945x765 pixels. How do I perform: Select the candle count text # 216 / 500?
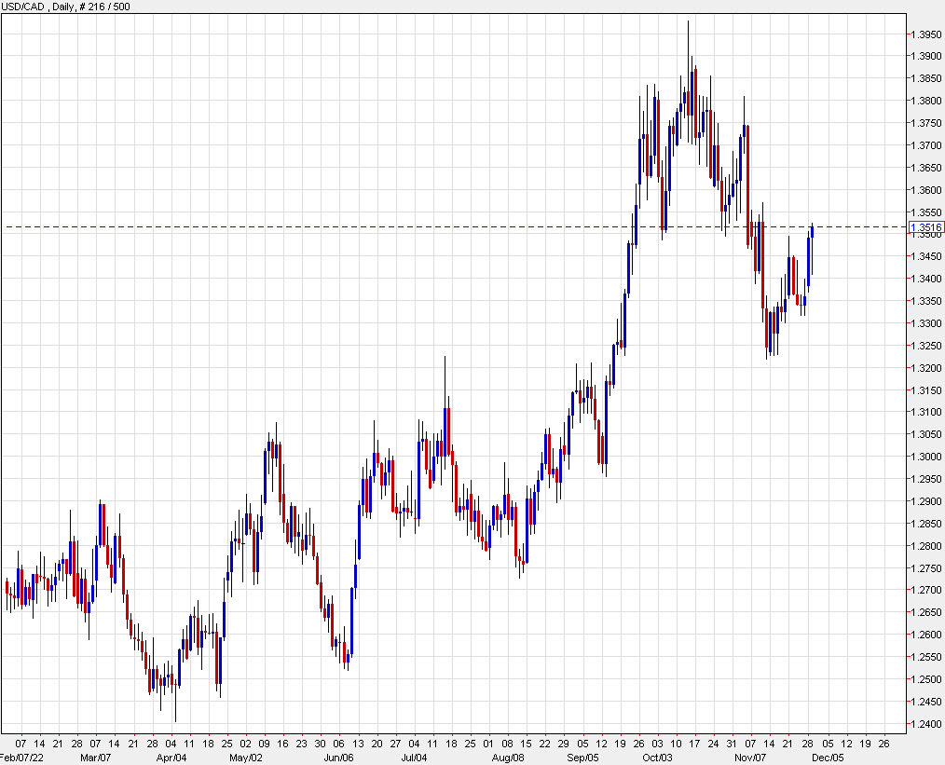click(103, 6)
